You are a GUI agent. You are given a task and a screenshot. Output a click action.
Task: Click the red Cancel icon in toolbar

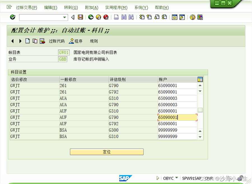(x=106, y=17)
